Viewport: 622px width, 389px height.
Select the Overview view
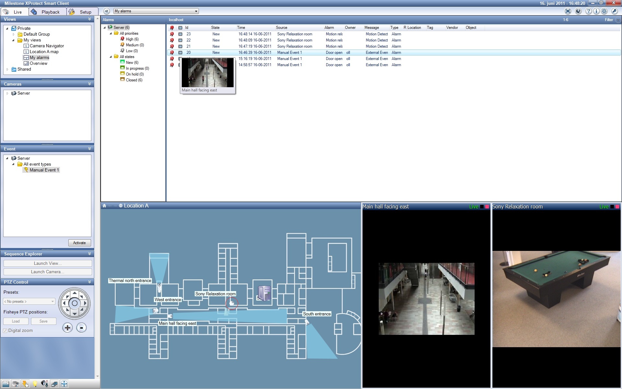point(38,64)
